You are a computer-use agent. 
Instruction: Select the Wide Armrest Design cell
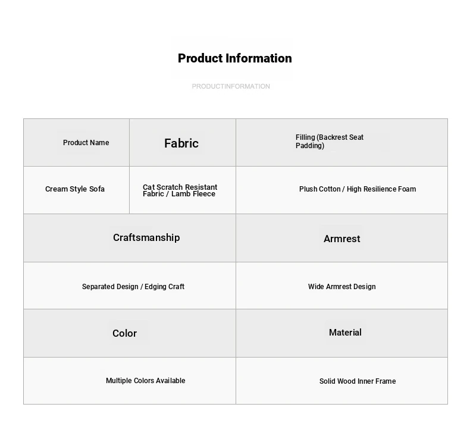pyautogui.click(x=341, y=286)
